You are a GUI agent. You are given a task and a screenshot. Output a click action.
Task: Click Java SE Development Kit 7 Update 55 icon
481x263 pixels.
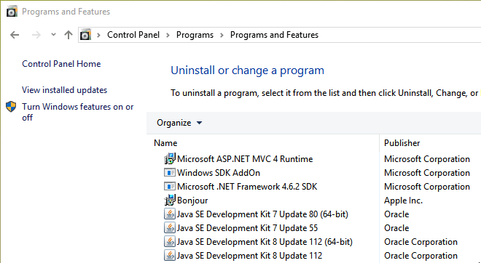tap(170, 228)
